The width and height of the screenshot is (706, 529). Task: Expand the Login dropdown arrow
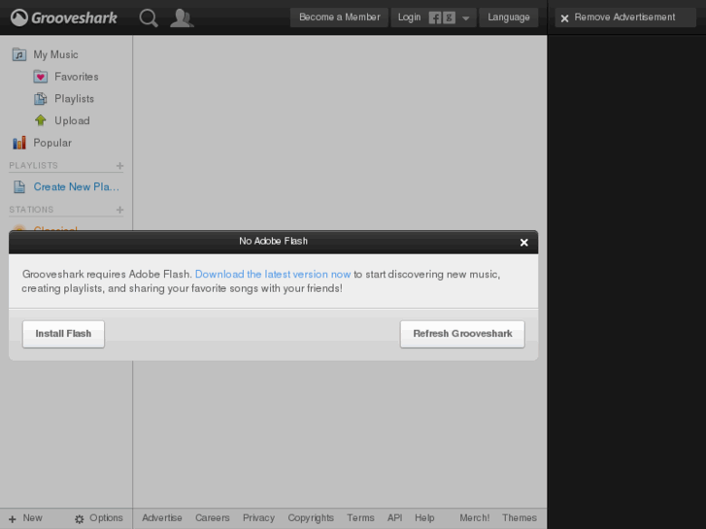coord(465,18)
